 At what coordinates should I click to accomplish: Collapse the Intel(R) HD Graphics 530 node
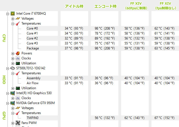pyautogui.click(x=7, y=94)
